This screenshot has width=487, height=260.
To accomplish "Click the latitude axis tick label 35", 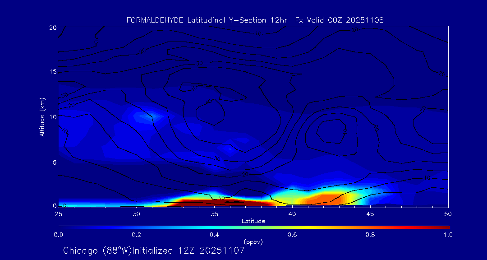I will pos(214,214).
